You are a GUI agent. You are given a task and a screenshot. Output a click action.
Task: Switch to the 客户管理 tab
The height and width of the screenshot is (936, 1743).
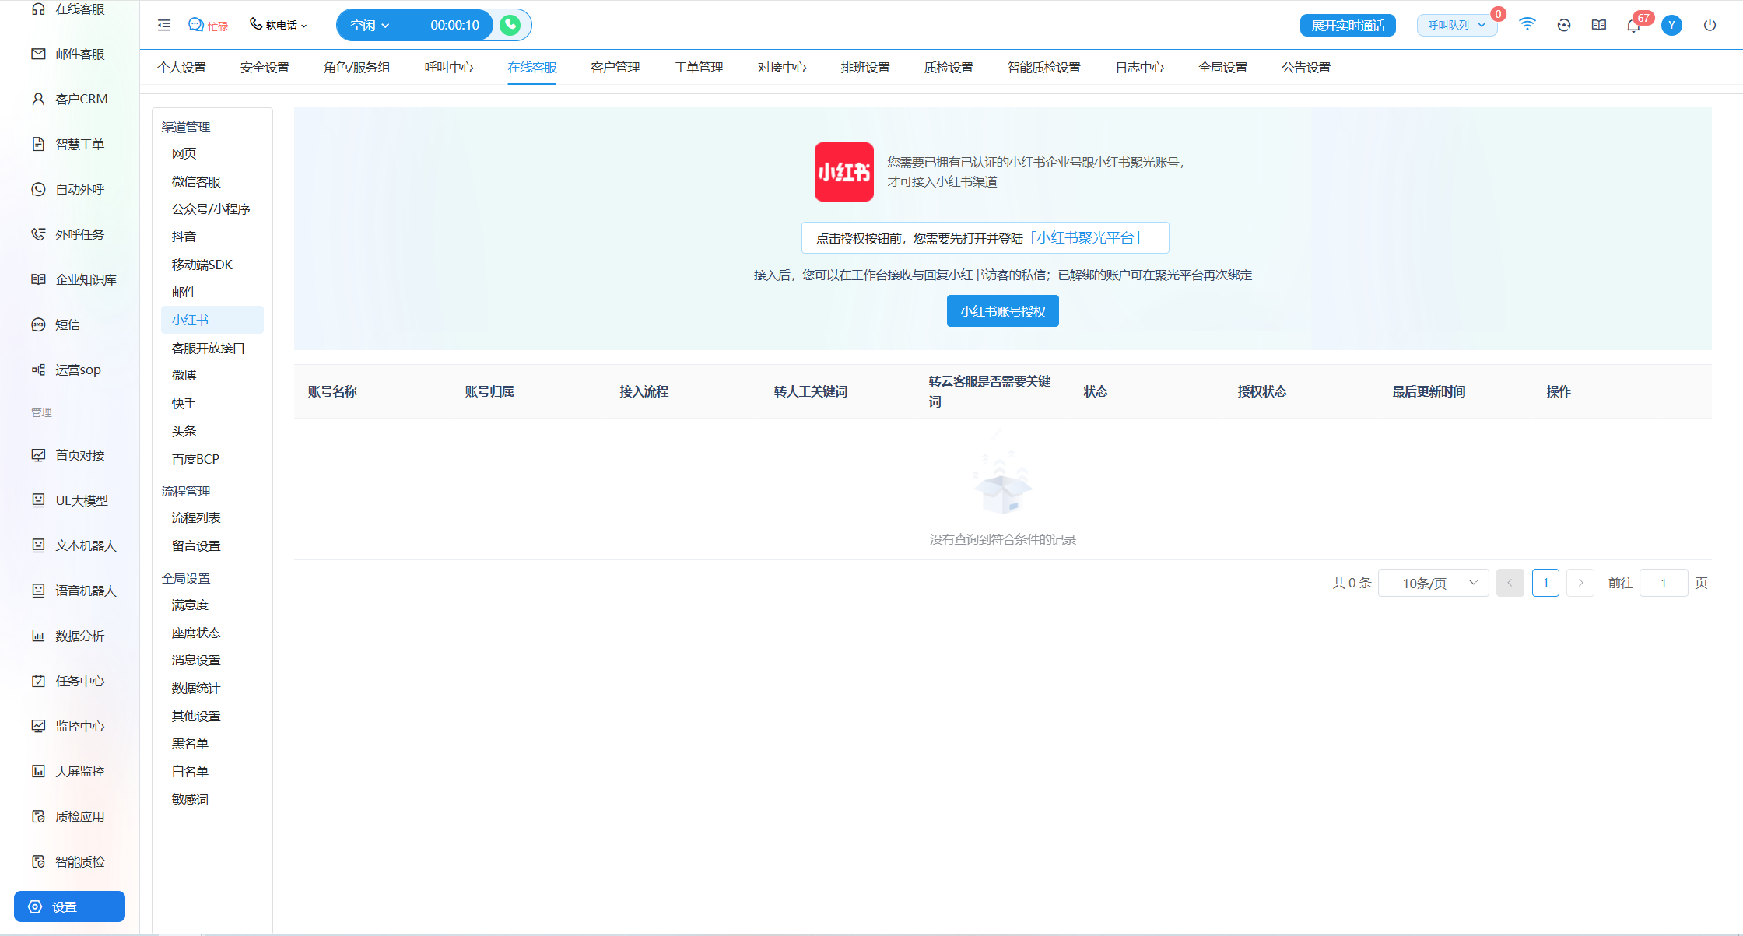point(615,68)
